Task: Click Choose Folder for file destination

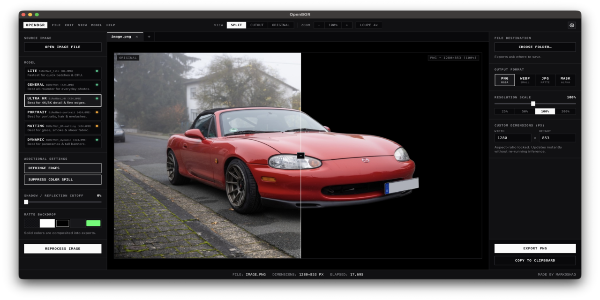Action: pos(535,47)
